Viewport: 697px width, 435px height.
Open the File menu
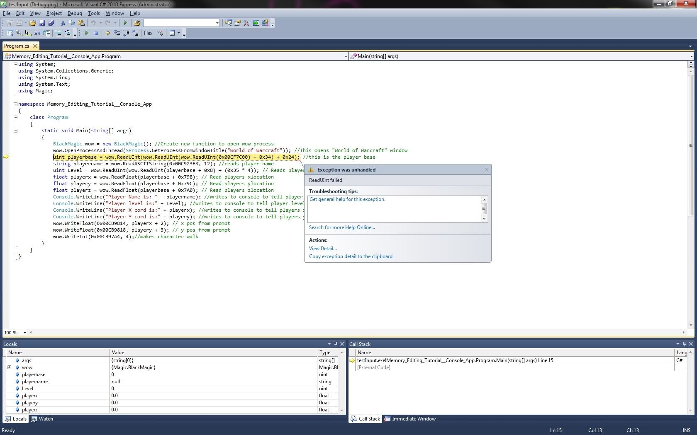pos(7,13)
